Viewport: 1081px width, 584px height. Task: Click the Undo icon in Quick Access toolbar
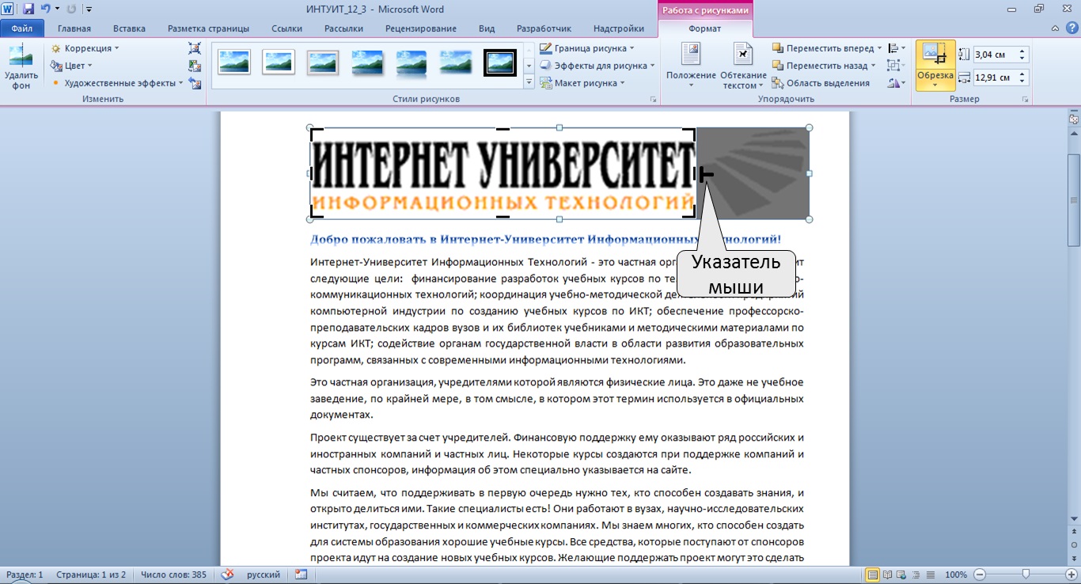46,9
